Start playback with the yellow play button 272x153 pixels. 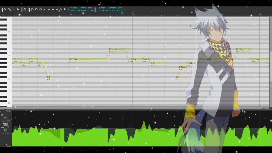[x=32, y=9]
